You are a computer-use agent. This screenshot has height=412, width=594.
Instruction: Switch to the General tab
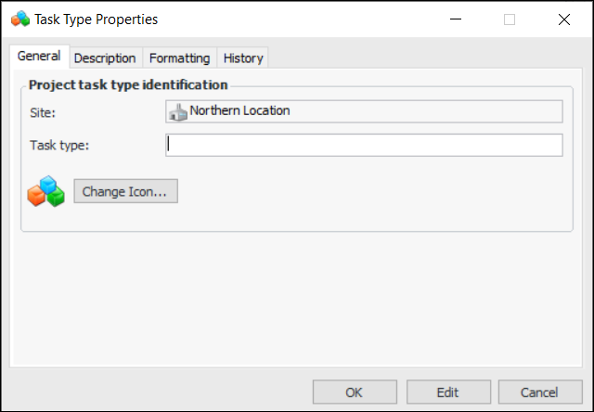point(39,57)
